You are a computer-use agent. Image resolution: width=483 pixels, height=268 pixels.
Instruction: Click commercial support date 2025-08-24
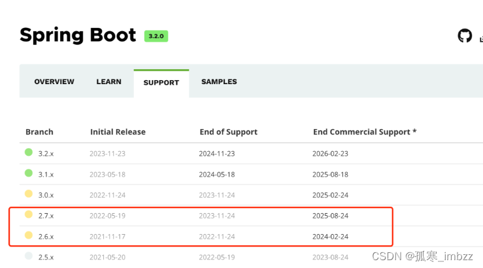(x=330, y=216)
